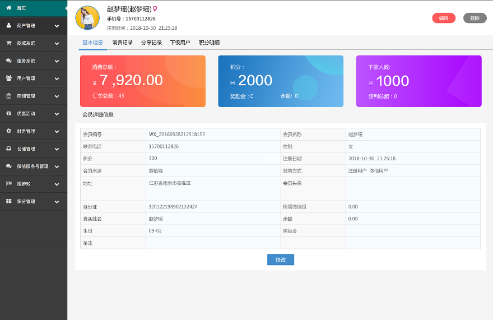Expand the 积分管理 menu chevron

pyautogui.click(x=57, y=202)
